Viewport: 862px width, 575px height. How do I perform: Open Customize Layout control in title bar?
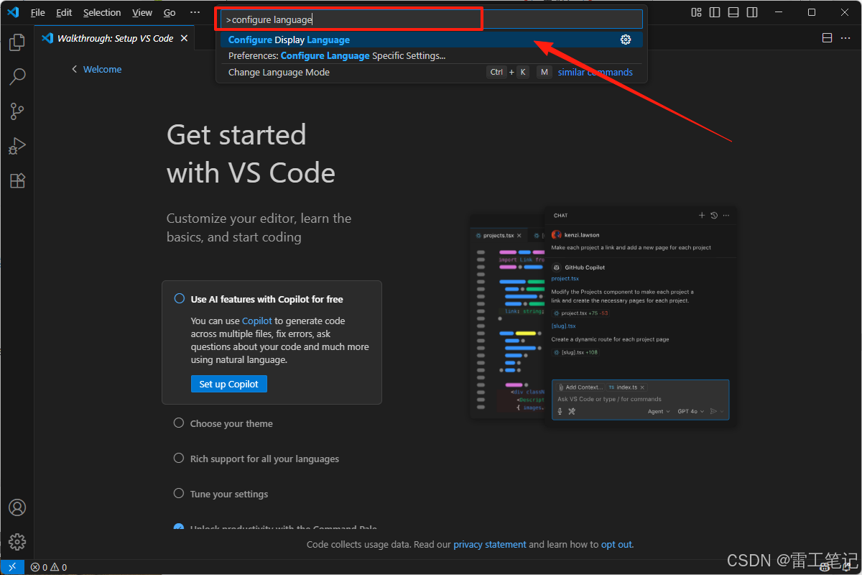click(x=696, y=12)
